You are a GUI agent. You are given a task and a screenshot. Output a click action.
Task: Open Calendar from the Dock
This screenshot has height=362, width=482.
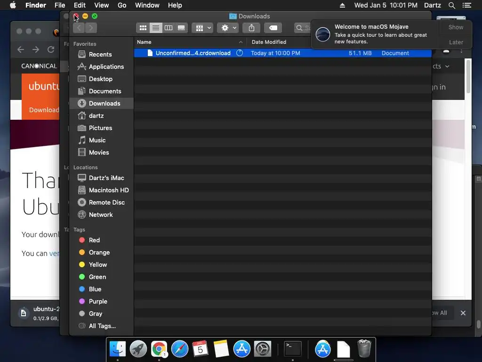point(201,349)
